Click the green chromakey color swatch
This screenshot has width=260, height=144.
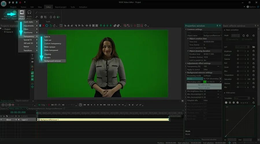click(205, 82)
